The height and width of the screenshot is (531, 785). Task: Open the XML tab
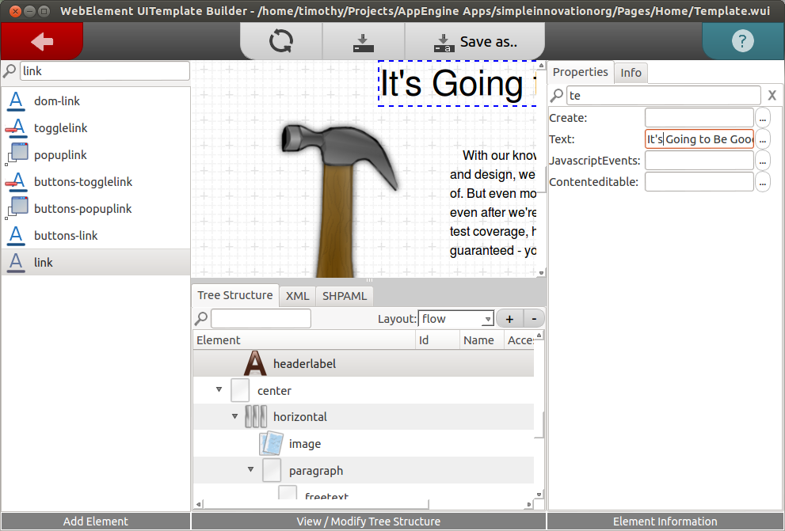[x=297, y=296]
